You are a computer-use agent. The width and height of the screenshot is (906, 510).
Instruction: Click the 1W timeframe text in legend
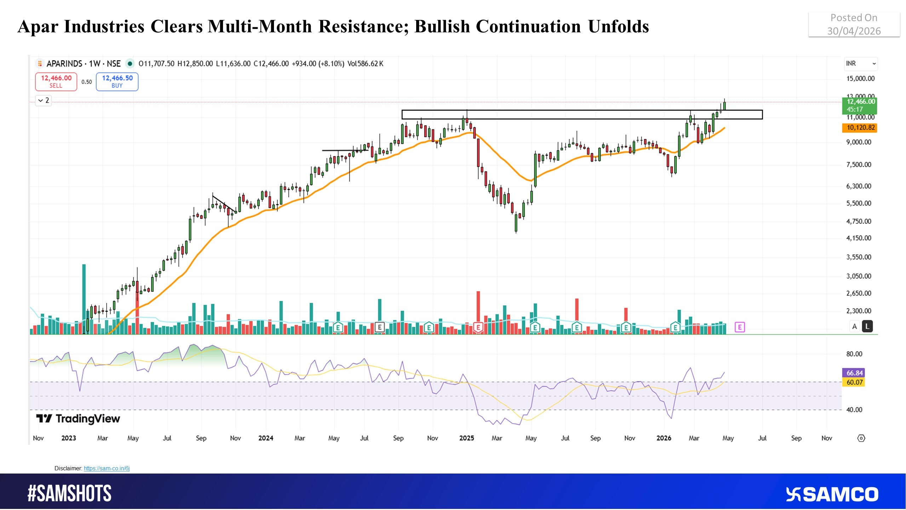(94, 64)
